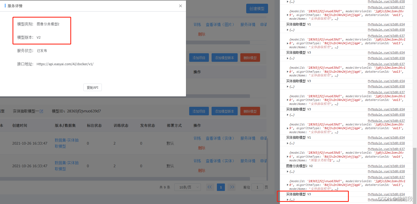Click the 创建模型 button

pyautogui.click(x=257, y=9)
